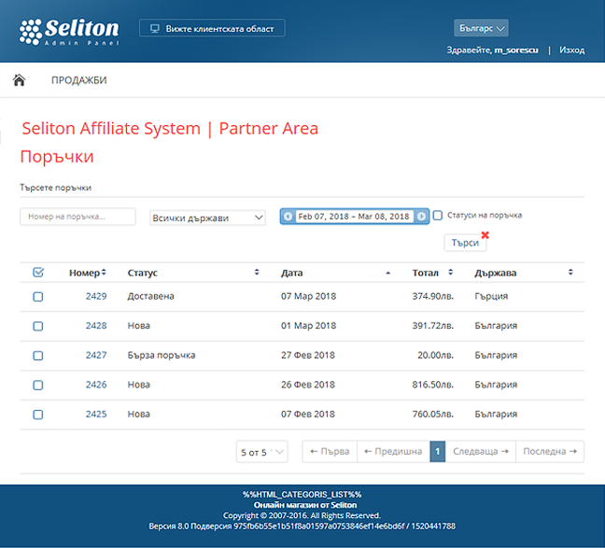605x548 pixels.
Task: Click the Вижте клиентската област button
Action: click(x=212, y=28)
